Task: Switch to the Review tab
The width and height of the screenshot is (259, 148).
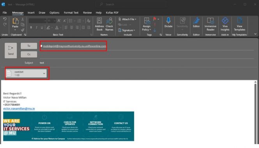Action: 87,13
